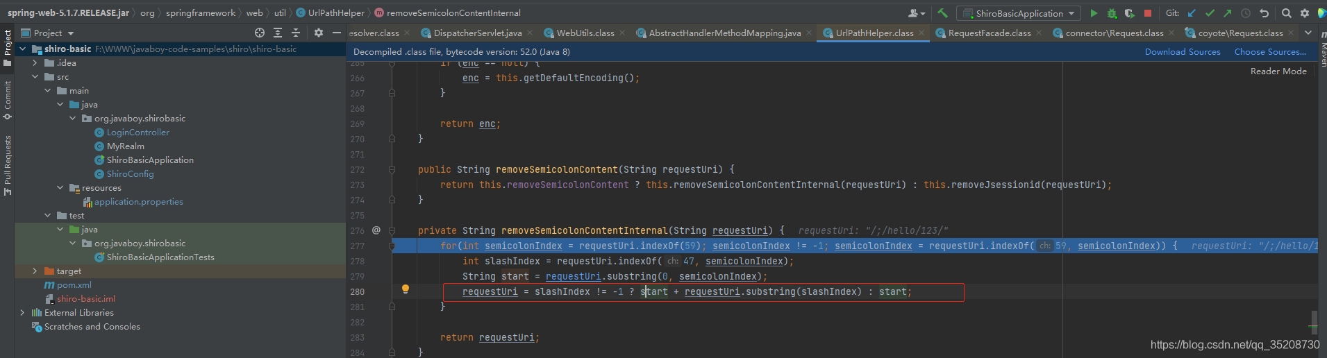This screenshot has width=1327, height=358.
Task: Push commits with Git green arrow
Action: (x=1227, y=13)
